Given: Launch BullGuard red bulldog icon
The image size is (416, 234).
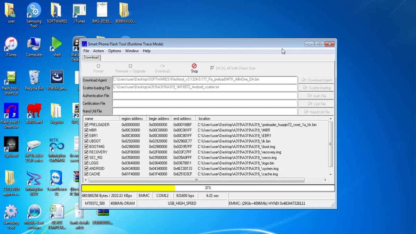Looking at the screenshot, I should [x=34, y=111].
